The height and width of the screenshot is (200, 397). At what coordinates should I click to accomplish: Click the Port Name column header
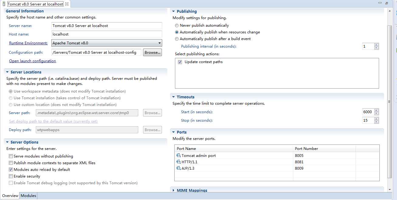pos(234,149)
